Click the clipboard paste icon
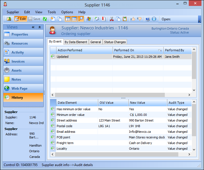The height and width of the screenshot is (170, 204). click(124, 19)
